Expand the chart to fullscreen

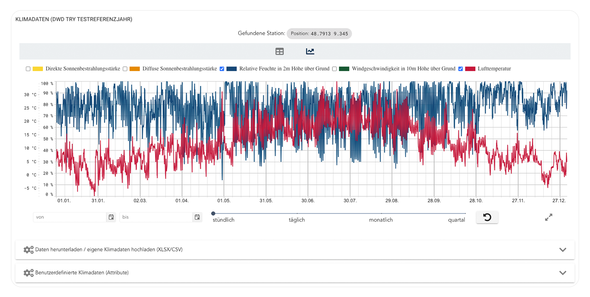coord(548,217)
